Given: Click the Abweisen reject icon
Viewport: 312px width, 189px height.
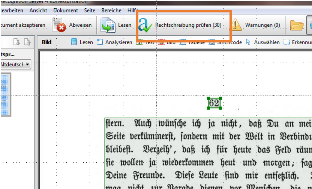Looking at the screenshot, I should click(59, 25).
